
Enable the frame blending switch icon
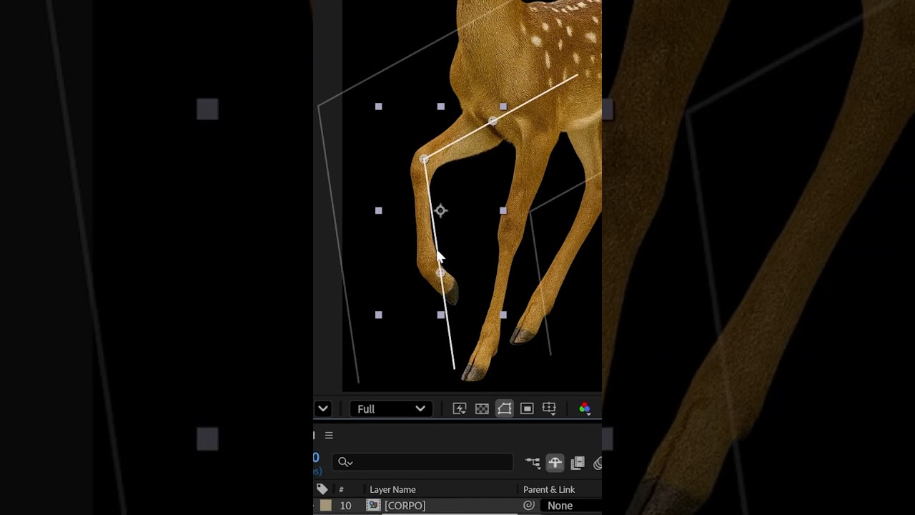578,463
